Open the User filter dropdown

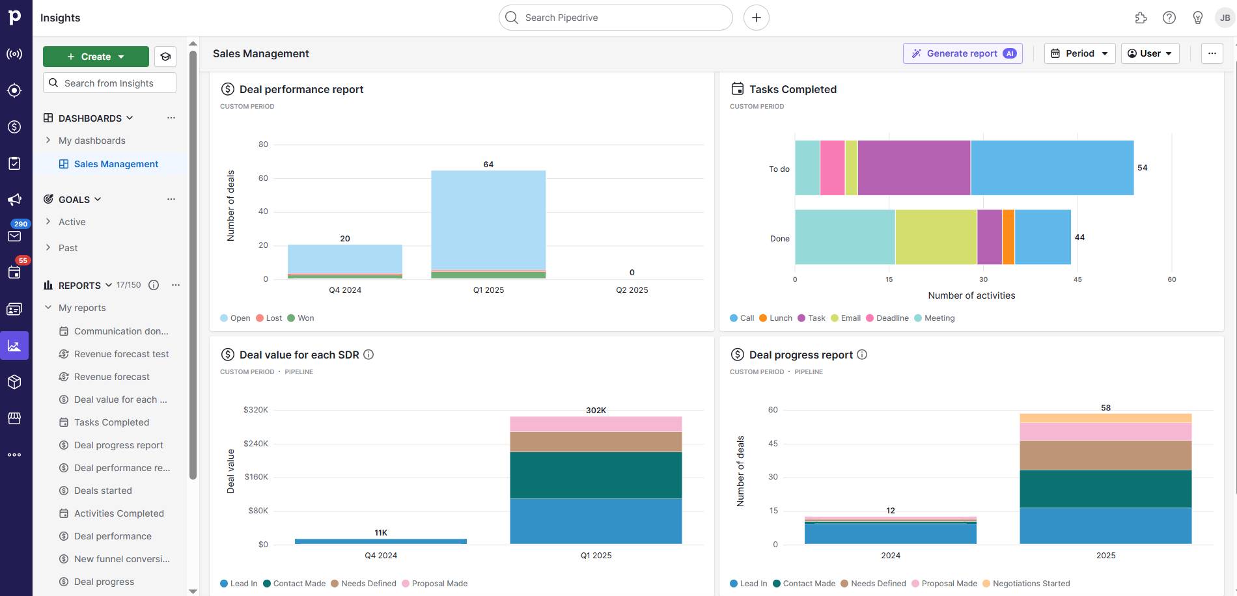point(1150,53)
